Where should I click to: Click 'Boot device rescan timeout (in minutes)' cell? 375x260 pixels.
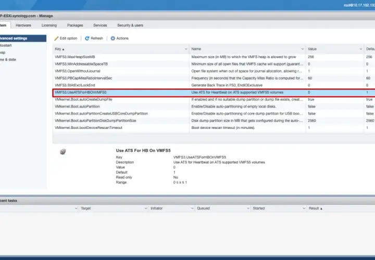(x=223, y=128)
